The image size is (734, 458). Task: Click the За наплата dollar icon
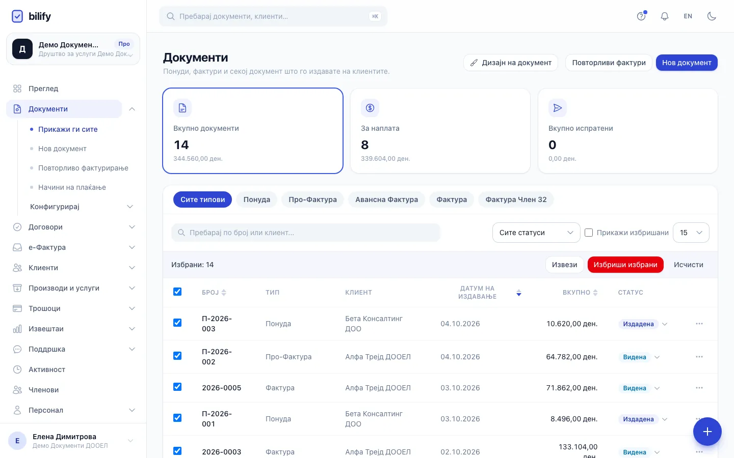[x=370, y=108]
